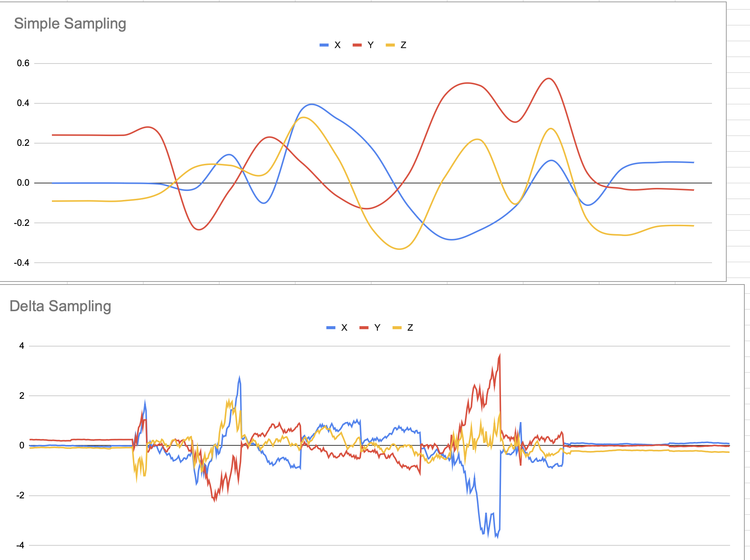The height and width of the screenshot is (560, 750).
Task: Click blue X legend swatch in Simple Sampling
Action: (x=324, y=45)
